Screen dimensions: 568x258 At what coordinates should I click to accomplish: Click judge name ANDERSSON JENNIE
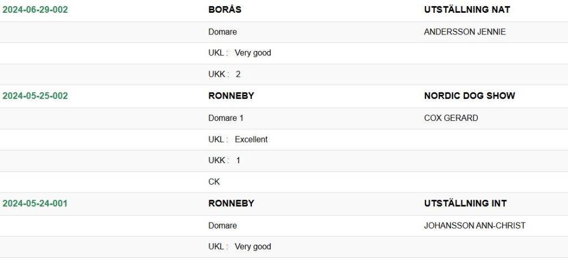[x=465, y=32]
